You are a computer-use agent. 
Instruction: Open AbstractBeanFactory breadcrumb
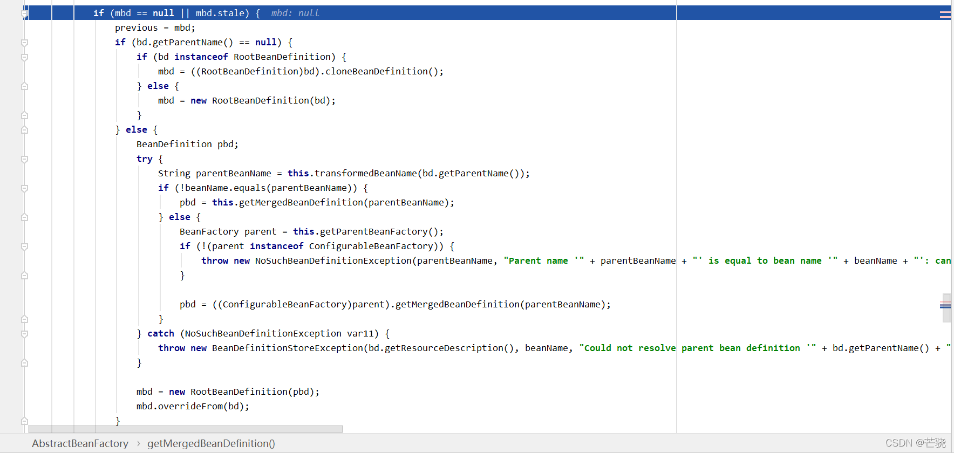[x=80, y=443]
